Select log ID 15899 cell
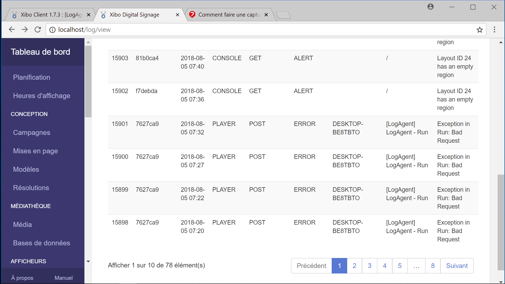Viewport: 505px width, 284px height. (120, 190)
